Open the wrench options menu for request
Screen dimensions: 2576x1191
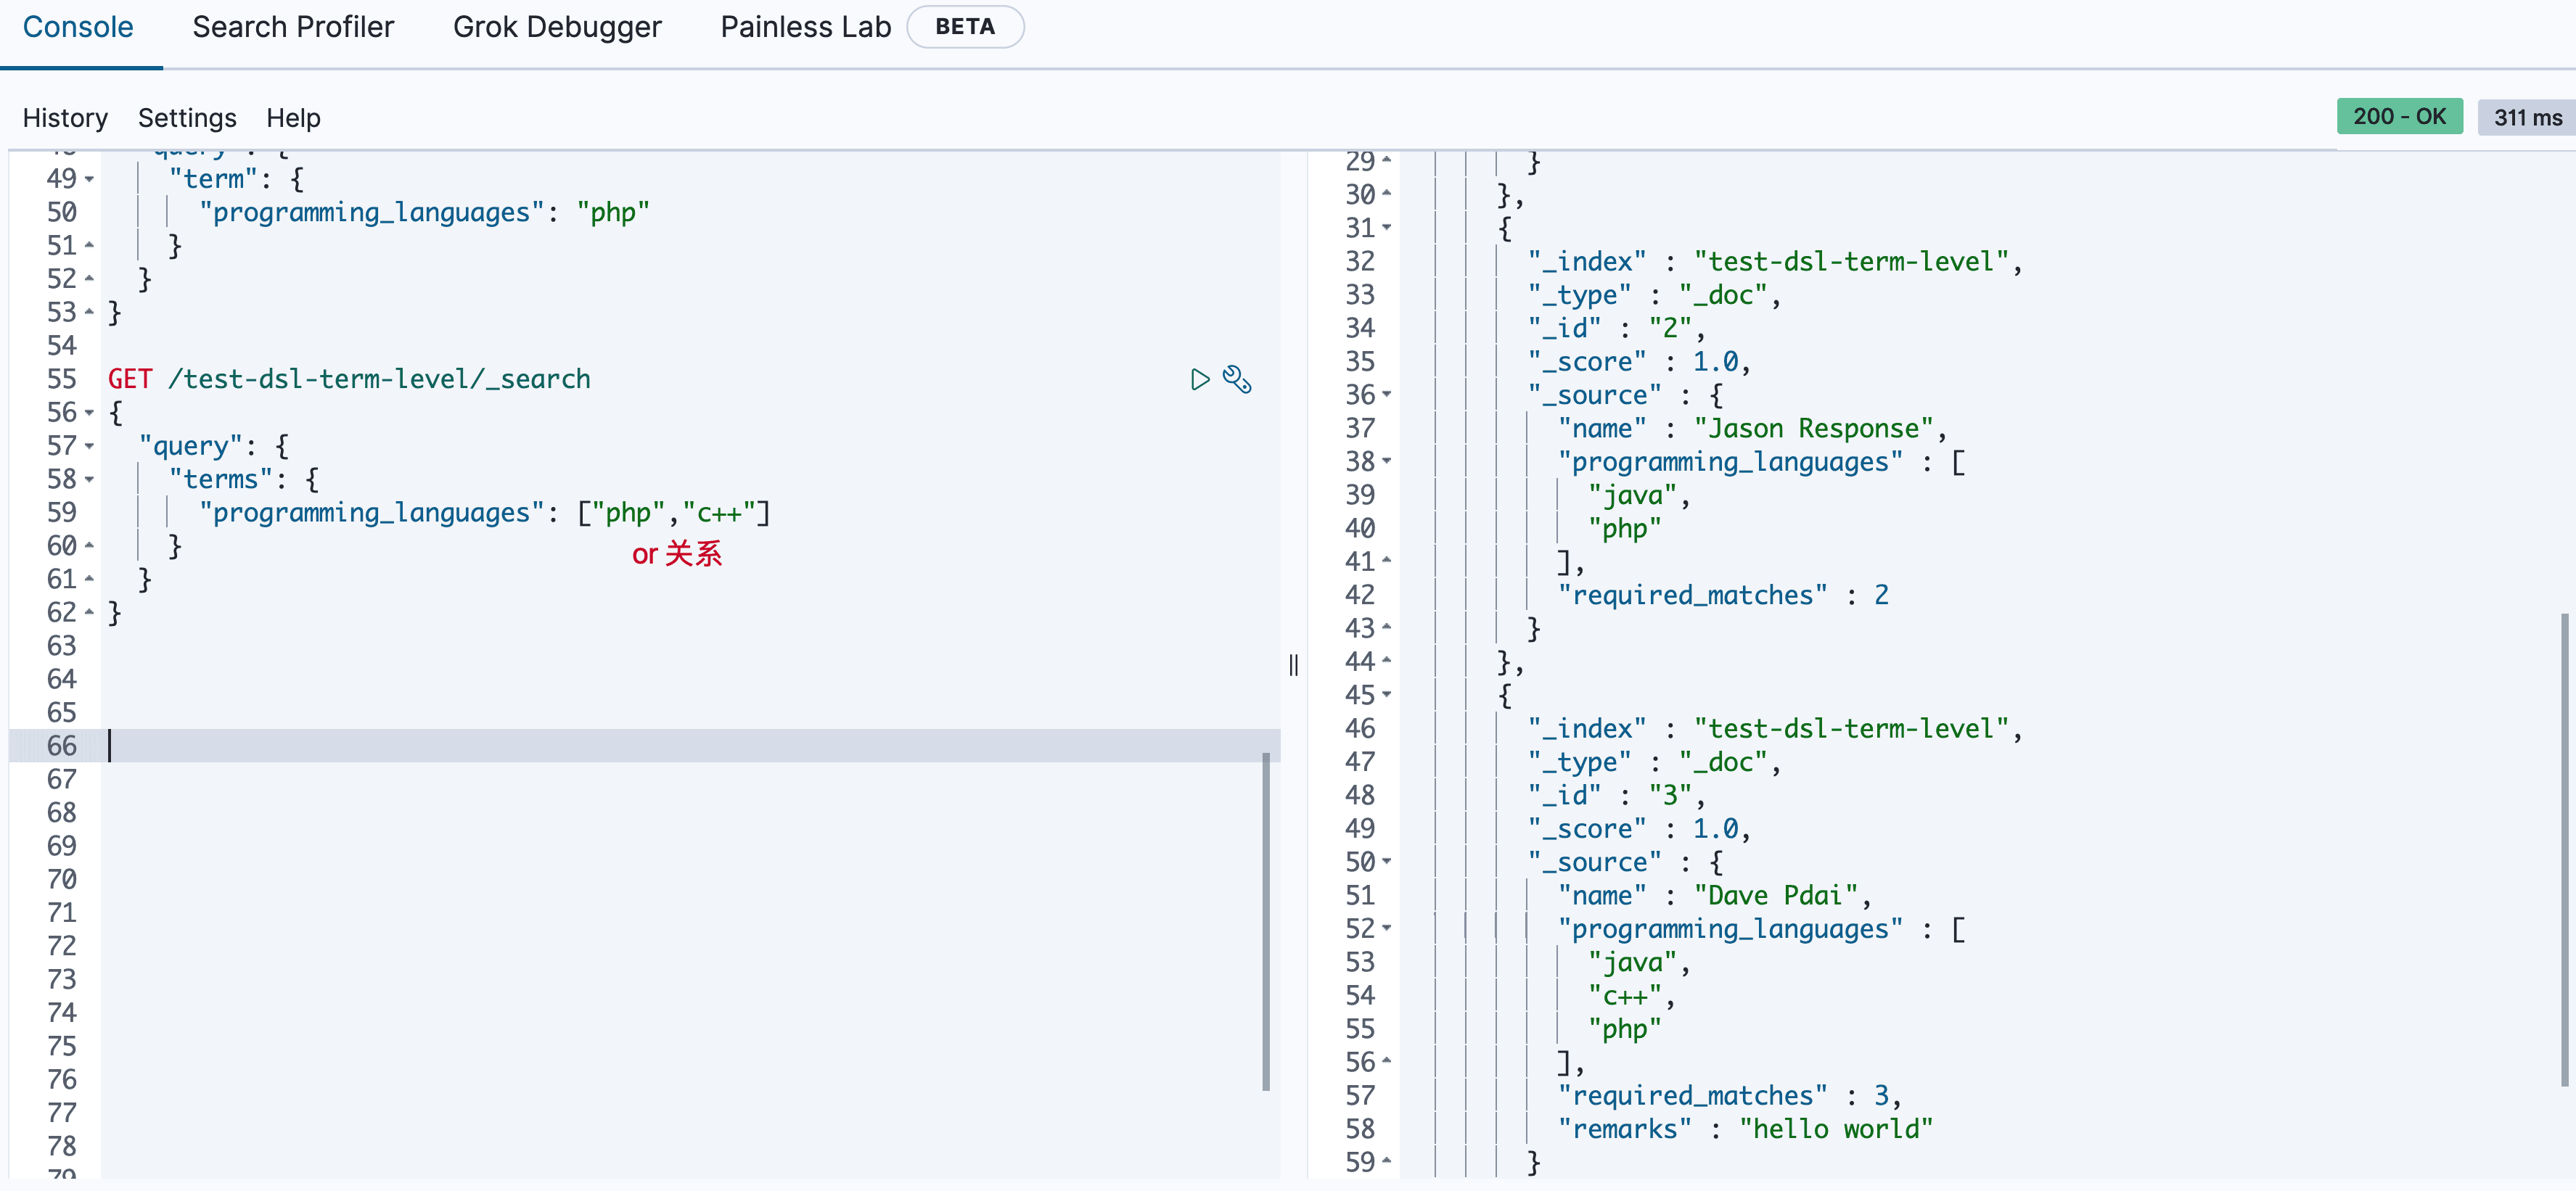point(1237,379)
